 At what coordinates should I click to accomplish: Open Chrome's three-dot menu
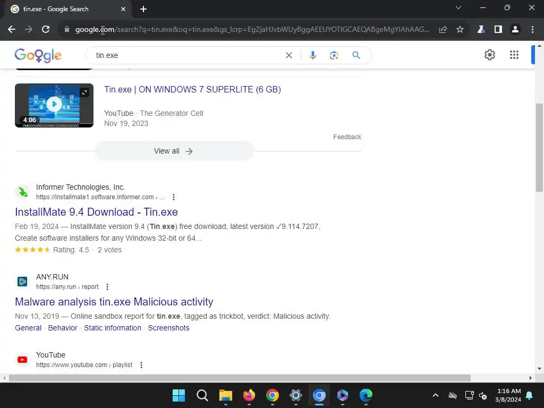click(x=532, y=30)
